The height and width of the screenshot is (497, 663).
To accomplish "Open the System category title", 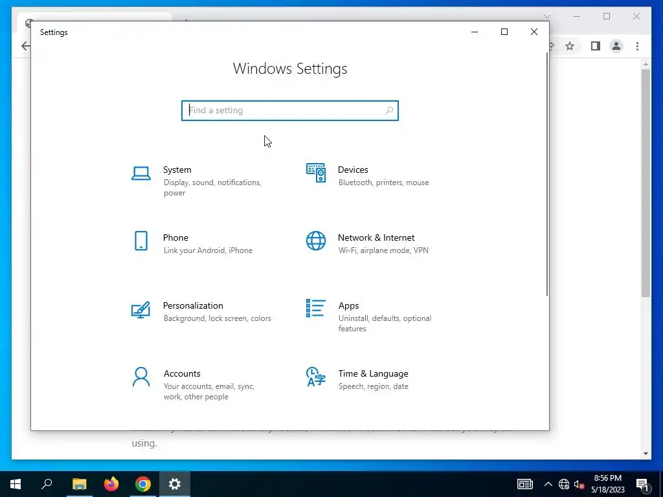I will 177,170.
